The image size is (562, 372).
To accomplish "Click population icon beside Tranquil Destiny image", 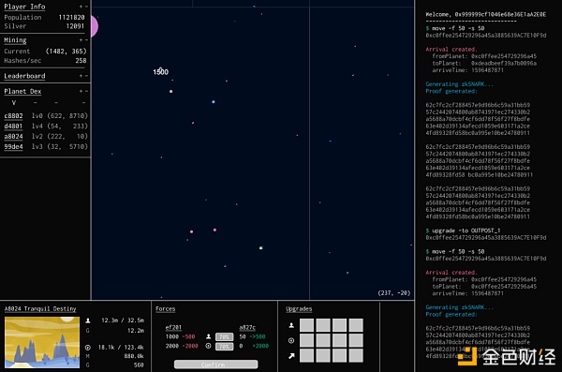I will tap(88, 320).
